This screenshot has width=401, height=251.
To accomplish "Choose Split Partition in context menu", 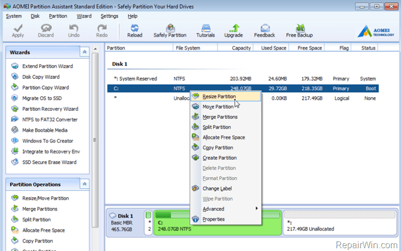I will coord(226,127).
